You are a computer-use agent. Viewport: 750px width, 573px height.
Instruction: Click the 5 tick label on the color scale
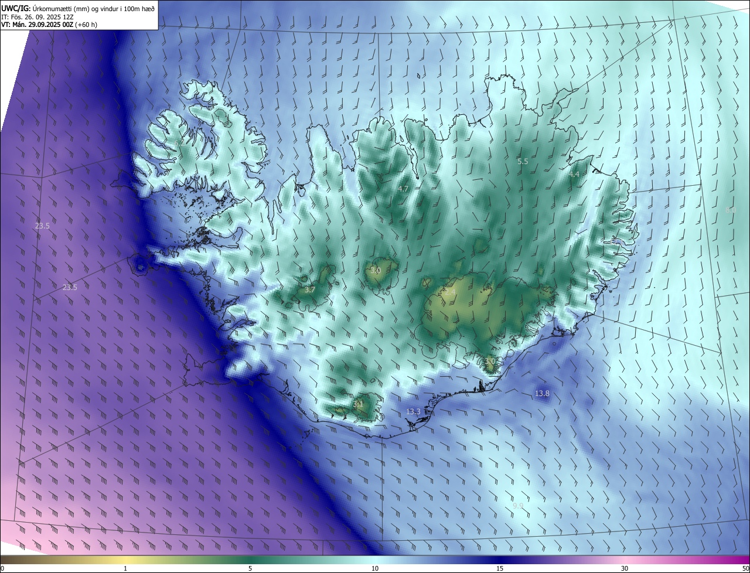[250, 568]
